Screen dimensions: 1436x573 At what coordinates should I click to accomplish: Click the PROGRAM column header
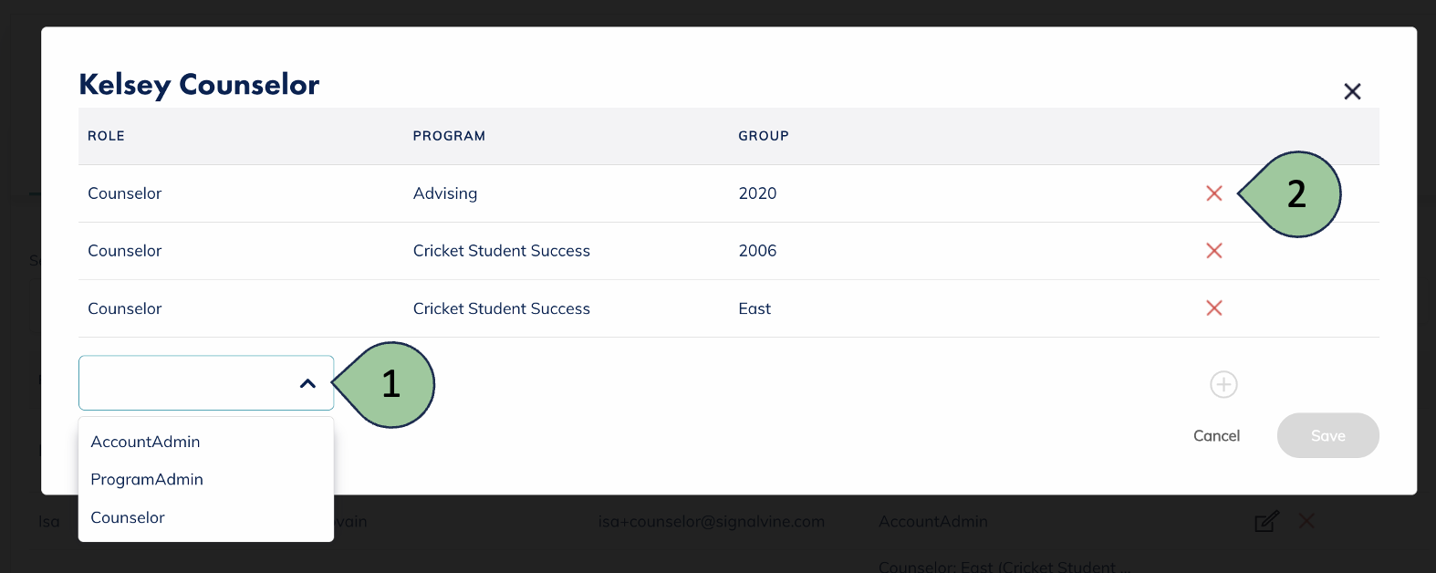[449, 136]
